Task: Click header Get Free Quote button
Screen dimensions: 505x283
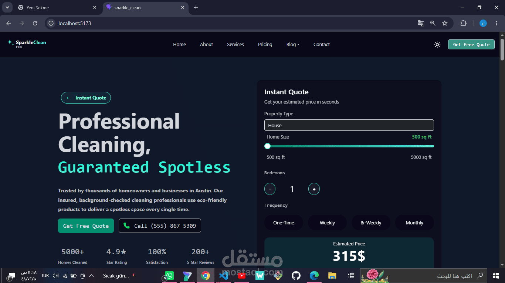Action: tap(471, 45)
